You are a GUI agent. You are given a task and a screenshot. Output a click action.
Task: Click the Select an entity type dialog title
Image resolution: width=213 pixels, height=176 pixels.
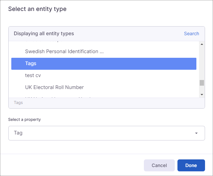click(x=37, y=9)
